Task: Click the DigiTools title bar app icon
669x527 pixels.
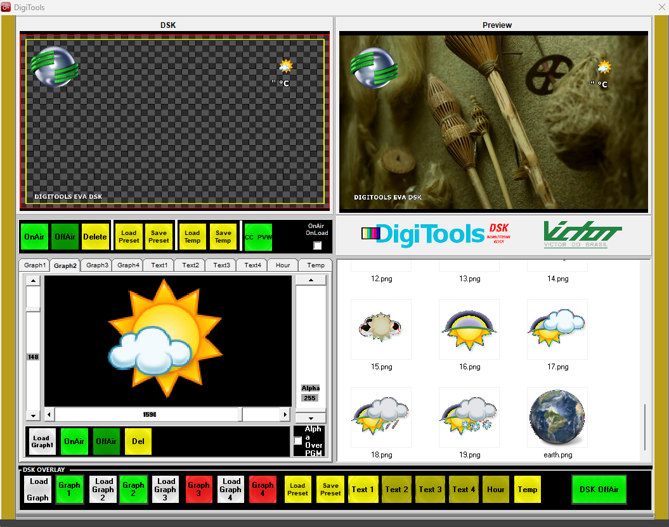Action: pos(6,7)
